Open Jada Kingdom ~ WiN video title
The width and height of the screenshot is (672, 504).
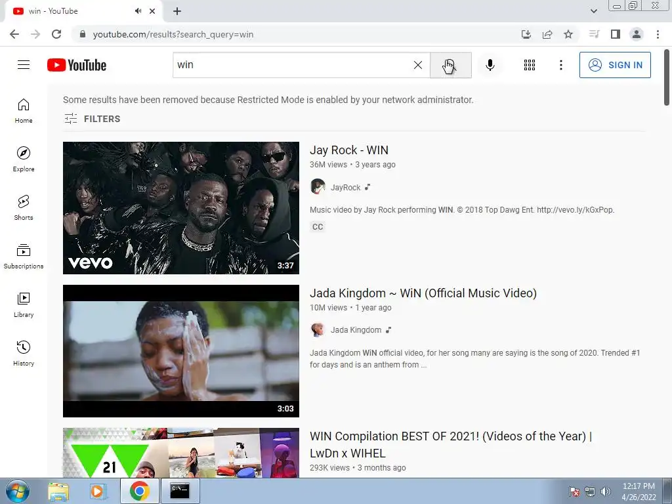tap(423, 293)
